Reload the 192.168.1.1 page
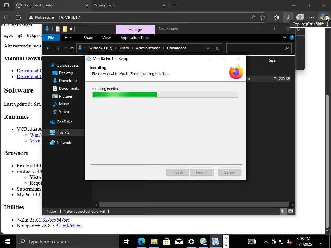Image resolution: width=331 pixels, height=248 pixels. point(18,17)
